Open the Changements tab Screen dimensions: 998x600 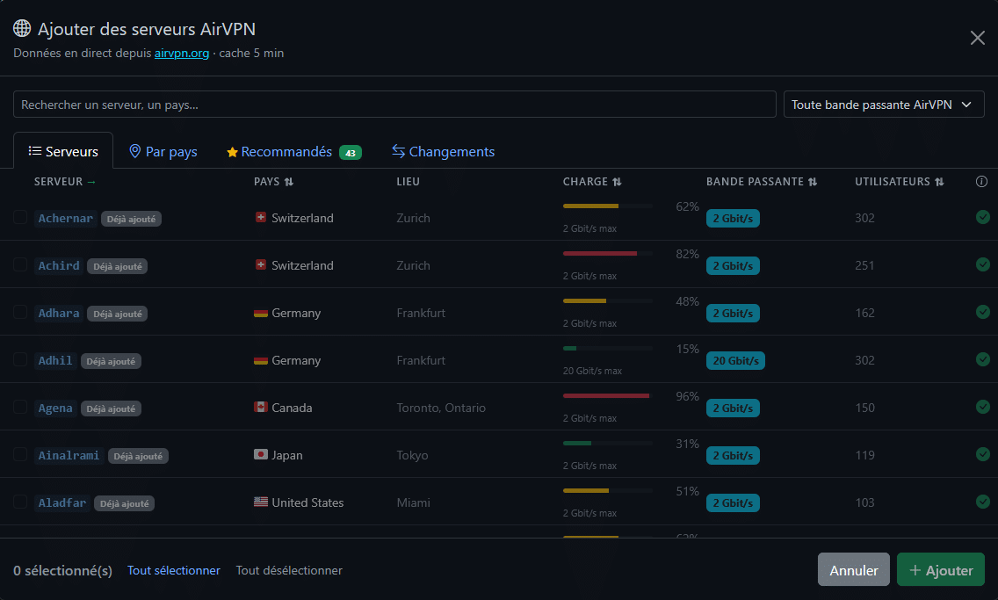tap(443, 151)
